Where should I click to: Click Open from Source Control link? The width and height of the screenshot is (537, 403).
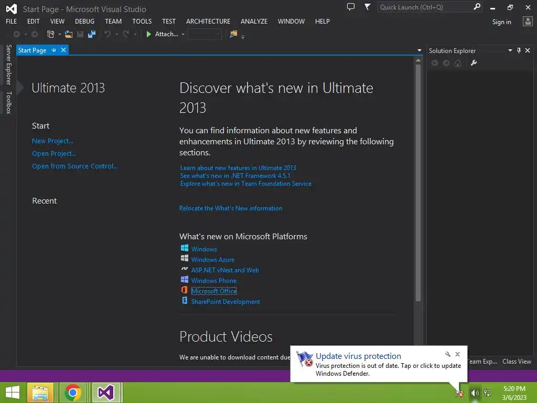74,166
